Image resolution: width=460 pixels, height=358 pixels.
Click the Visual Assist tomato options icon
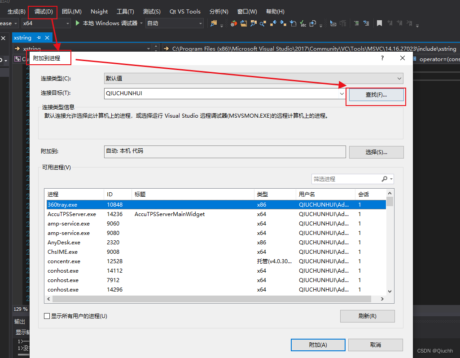(x=233, y=23)
